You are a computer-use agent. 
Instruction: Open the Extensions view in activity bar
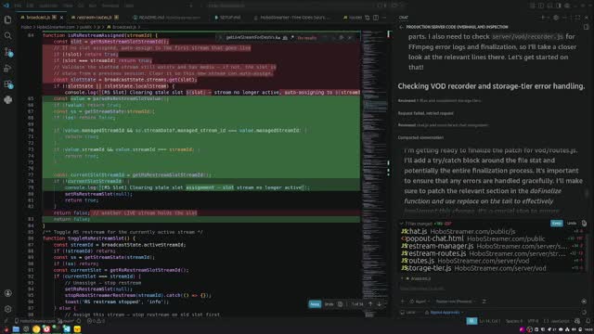point(8,84)
